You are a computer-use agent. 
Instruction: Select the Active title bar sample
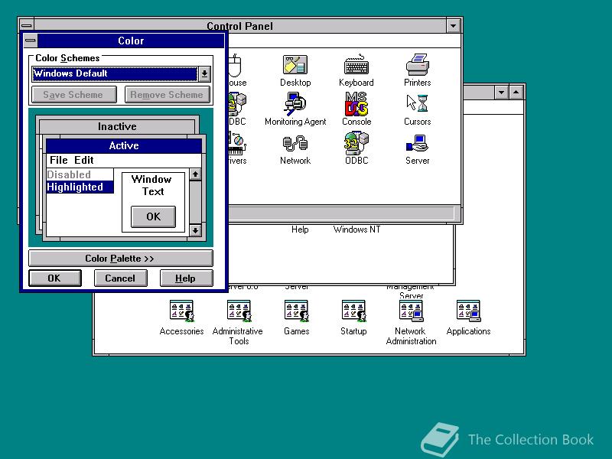[x=124, y=145]
